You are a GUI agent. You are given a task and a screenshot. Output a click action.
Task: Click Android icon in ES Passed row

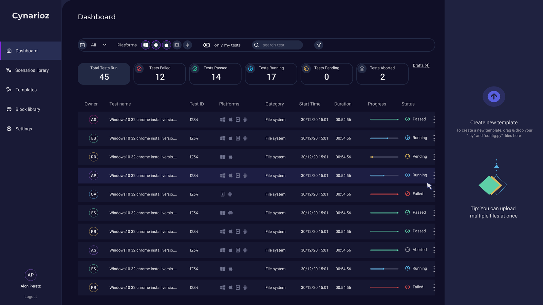point(230,213)
